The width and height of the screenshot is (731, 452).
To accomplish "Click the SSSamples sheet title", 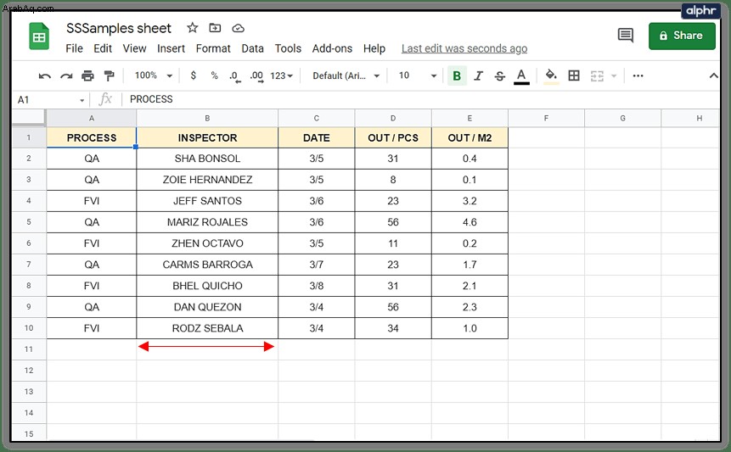I will click(x=119, y=28).
